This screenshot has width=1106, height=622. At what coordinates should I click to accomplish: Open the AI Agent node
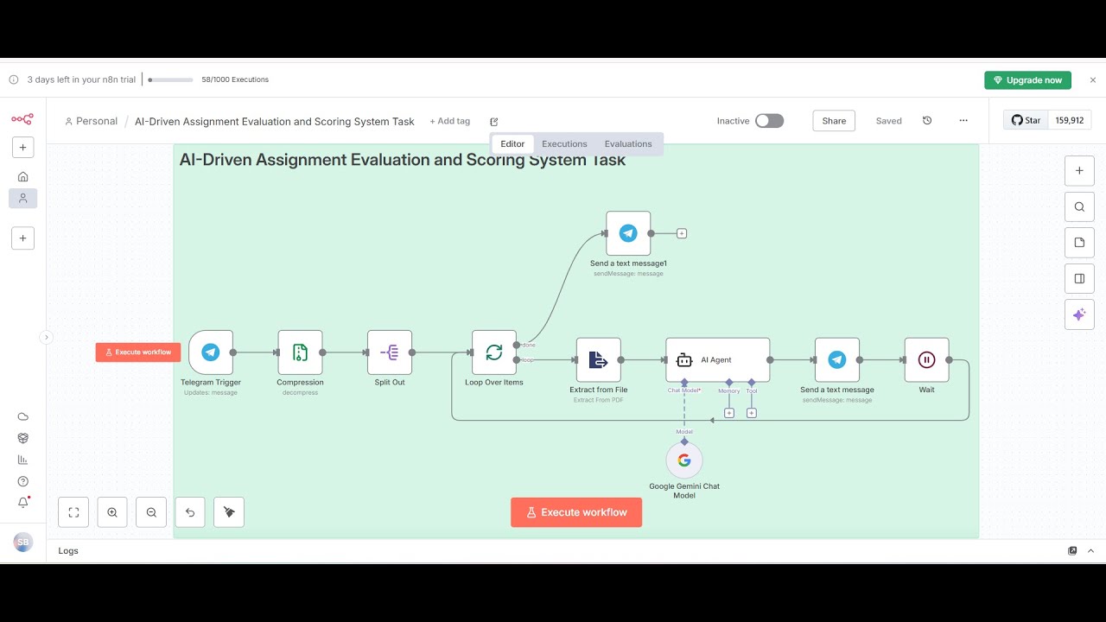point(718,359)
